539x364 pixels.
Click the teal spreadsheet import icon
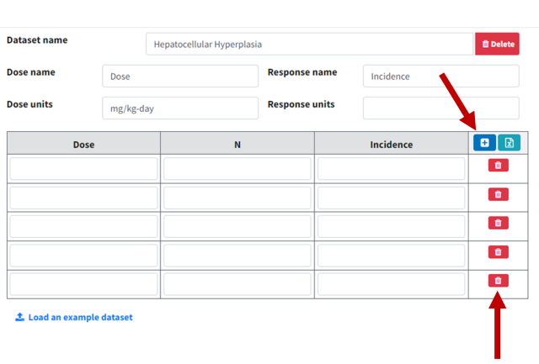509,143
